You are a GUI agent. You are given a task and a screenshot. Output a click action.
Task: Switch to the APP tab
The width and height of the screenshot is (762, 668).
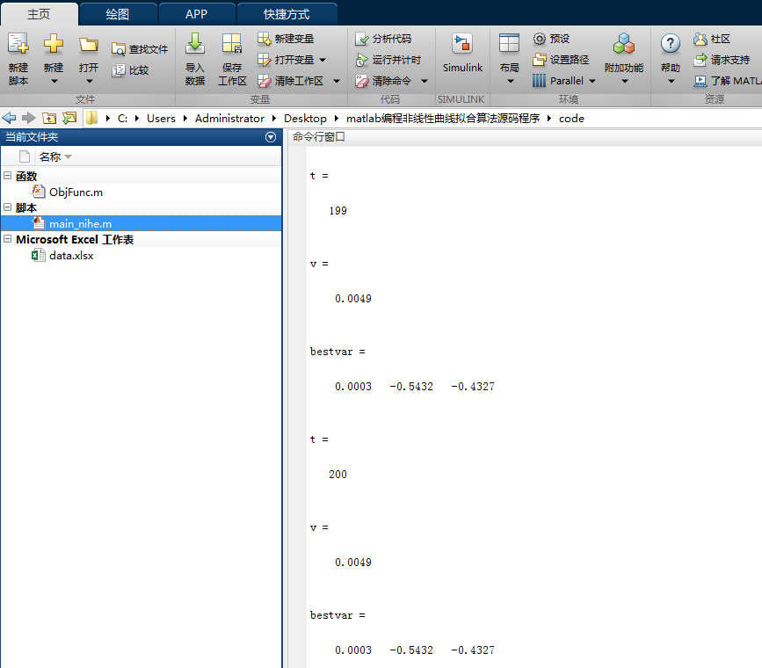(196, 14)
